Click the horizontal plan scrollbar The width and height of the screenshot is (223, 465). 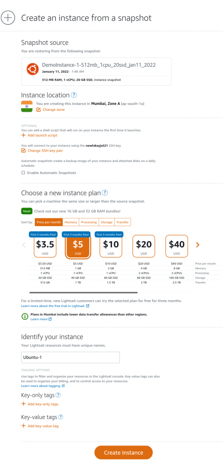pyautogui.click(x=83, y=292)
